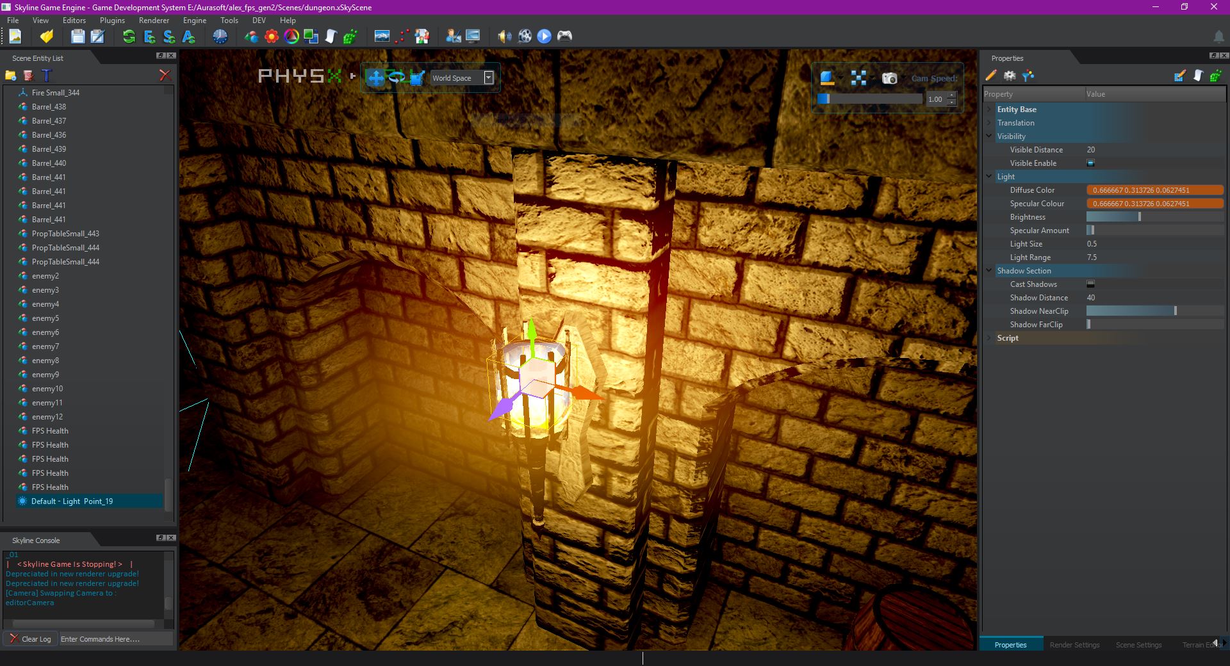Click the Visible Distance value 20
Image resolution: width=1230 pixels, height=666 pixels.
[1091, 150]
